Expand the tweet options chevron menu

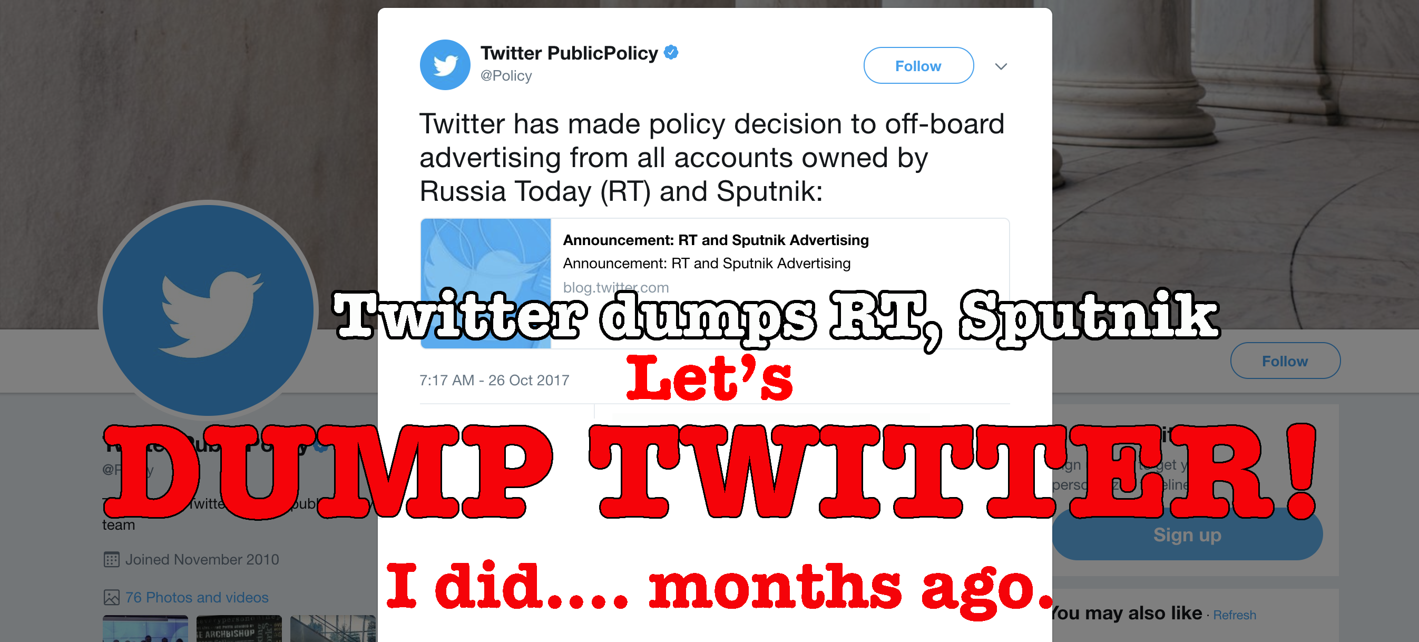[x=1001, y=66]
